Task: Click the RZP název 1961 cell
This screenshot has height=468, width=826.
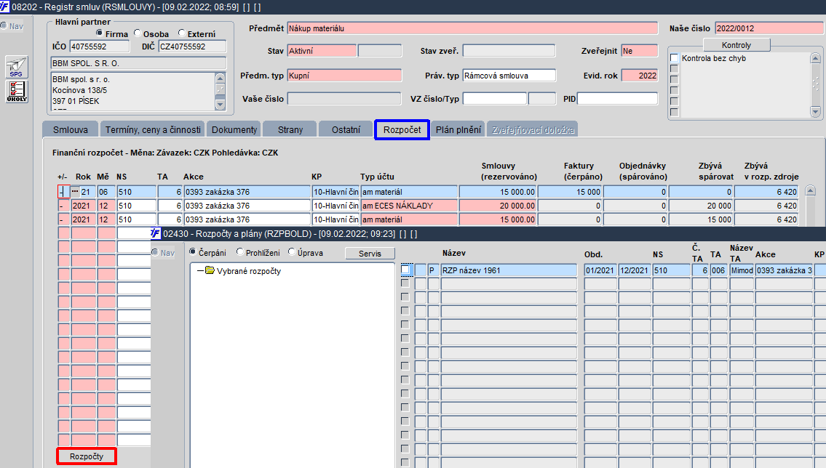Action: pyautogui.click(x=509, y=270)
